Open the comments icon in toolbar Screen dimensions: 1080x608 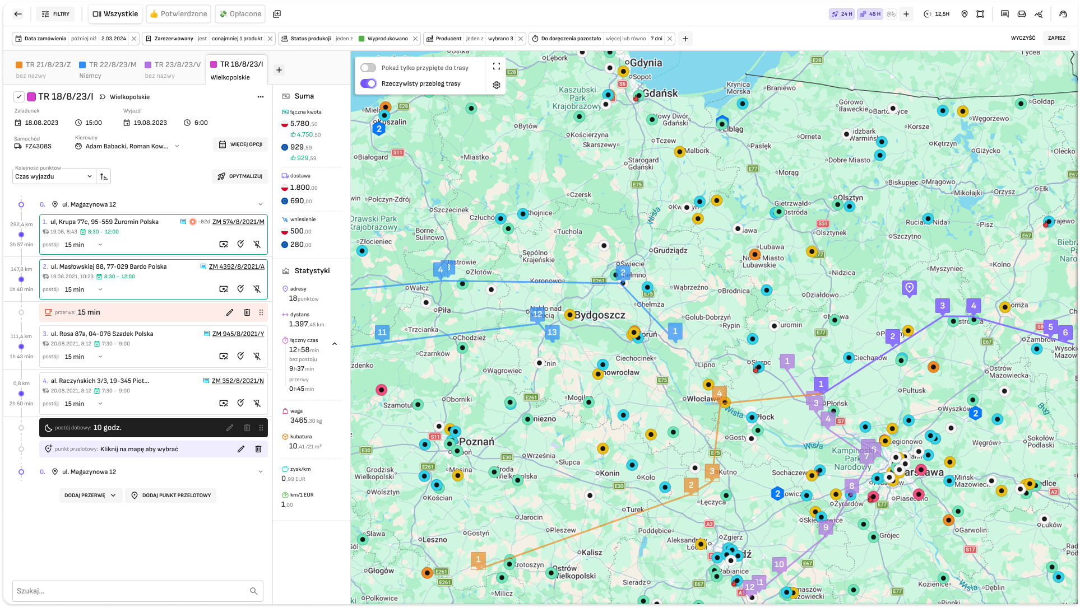(1005, 14)
